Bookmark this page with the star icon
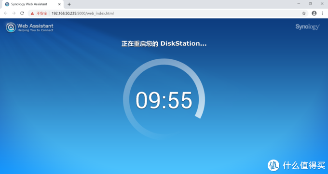 click(304, 13)
